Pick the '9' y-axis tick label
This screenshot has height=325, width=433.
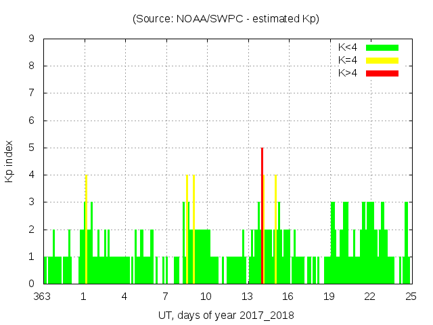point(32,39)
